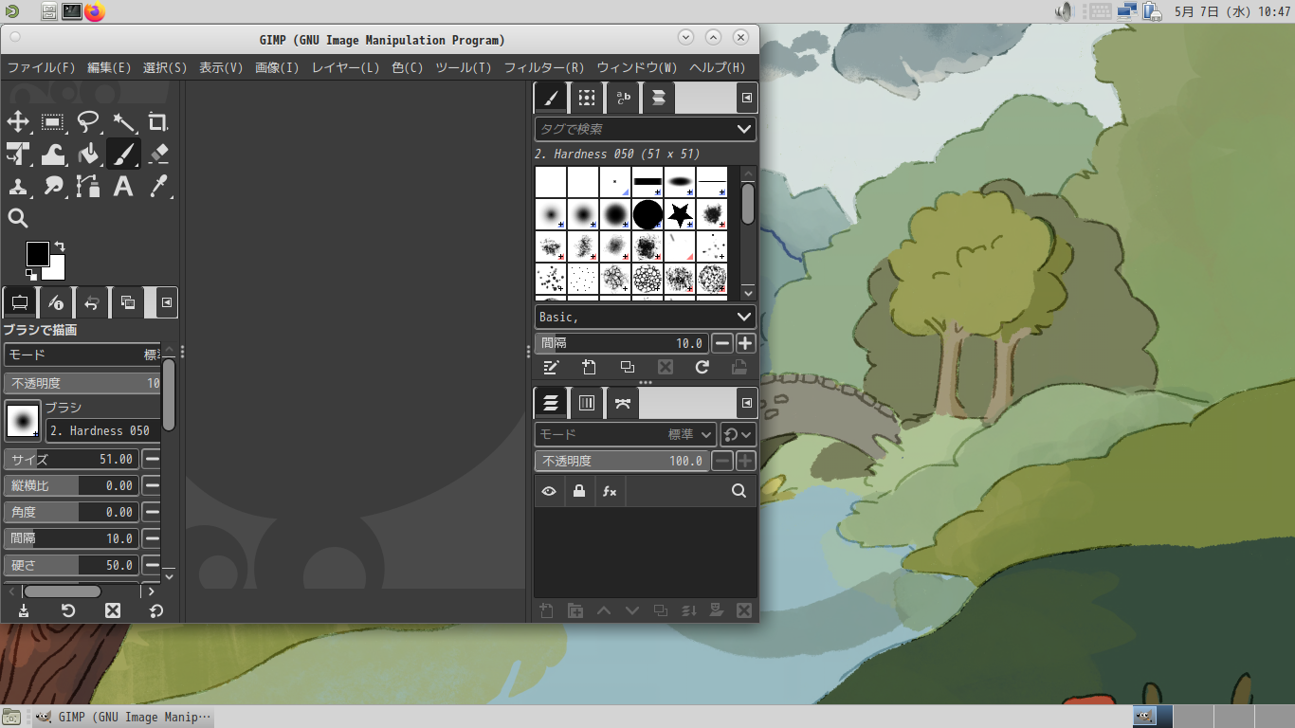This screenshot has height=728, width=1295.
Task: Select the Color Picker eyedropper tool
Action: click(158, 186)
